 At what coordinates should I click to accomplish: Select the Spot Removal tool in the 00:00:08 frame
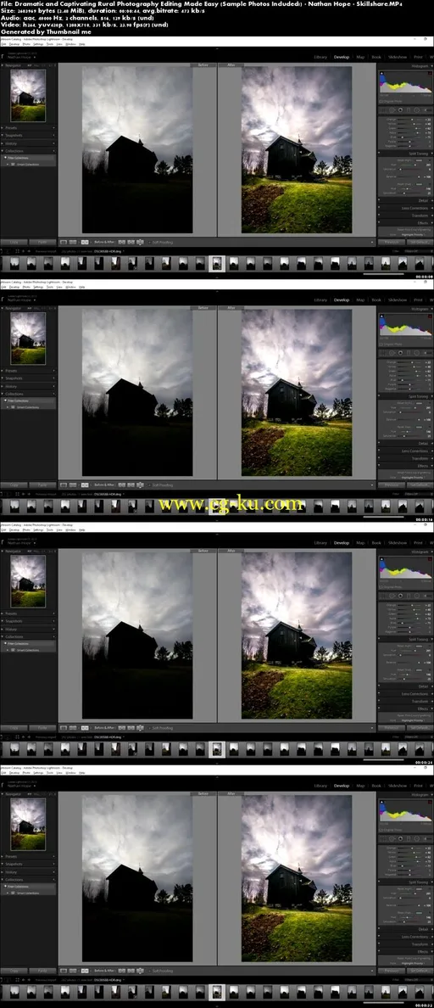[392, 110]
